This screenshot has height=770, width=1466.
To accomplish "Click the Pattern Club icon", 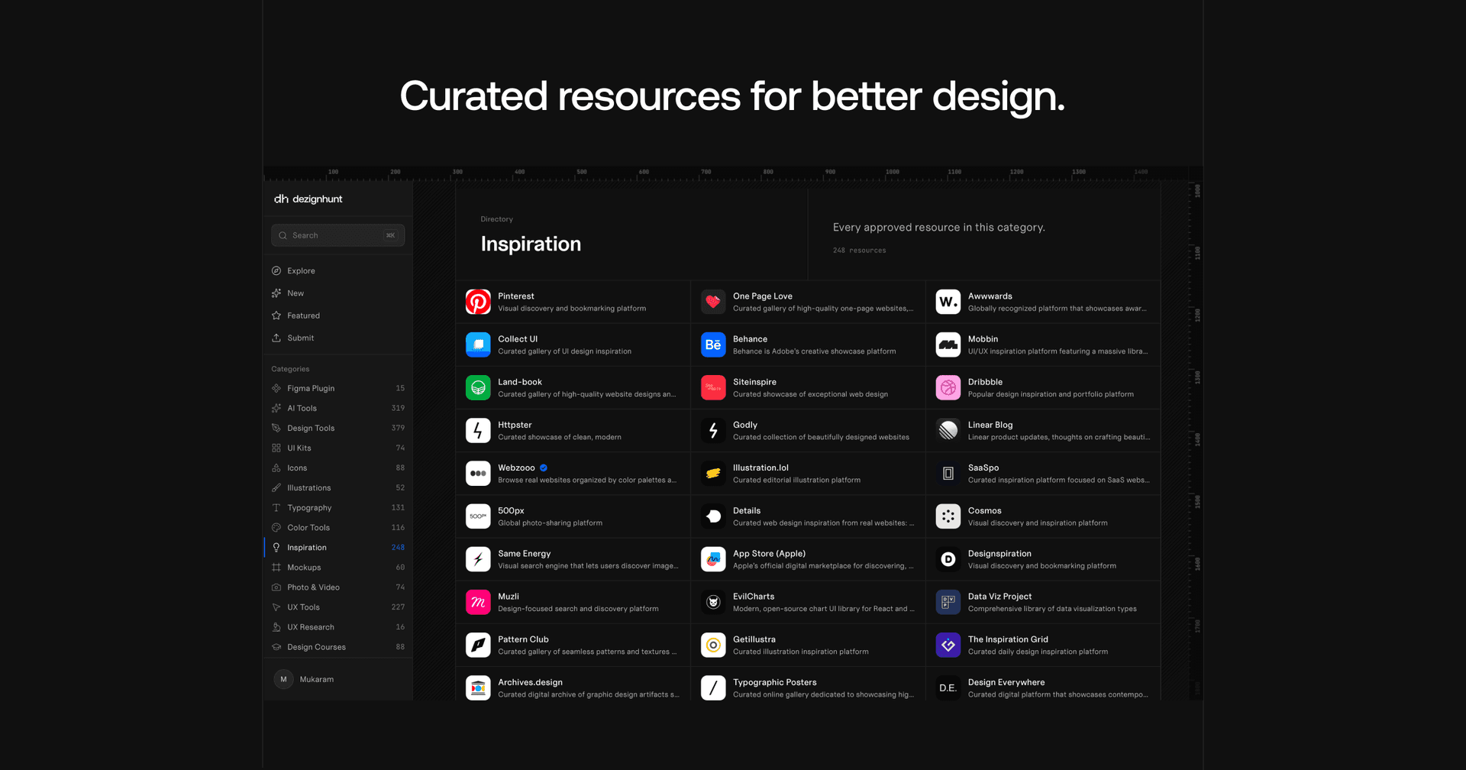I will (x=478, y=645).
